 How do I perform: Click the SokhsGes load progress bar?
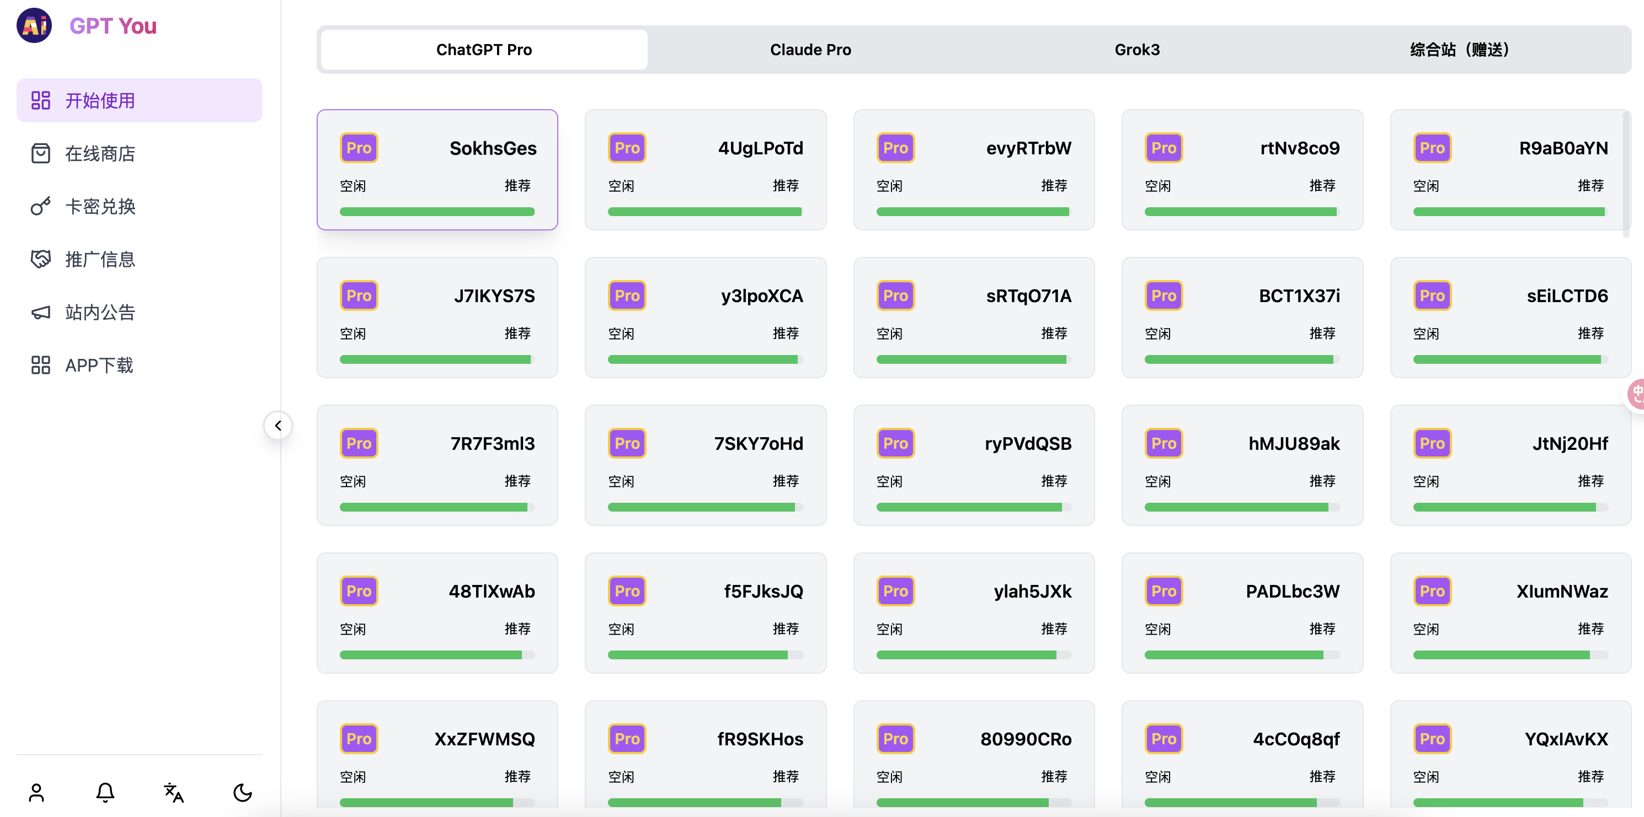pyautogui.click(x=437, y=212)
